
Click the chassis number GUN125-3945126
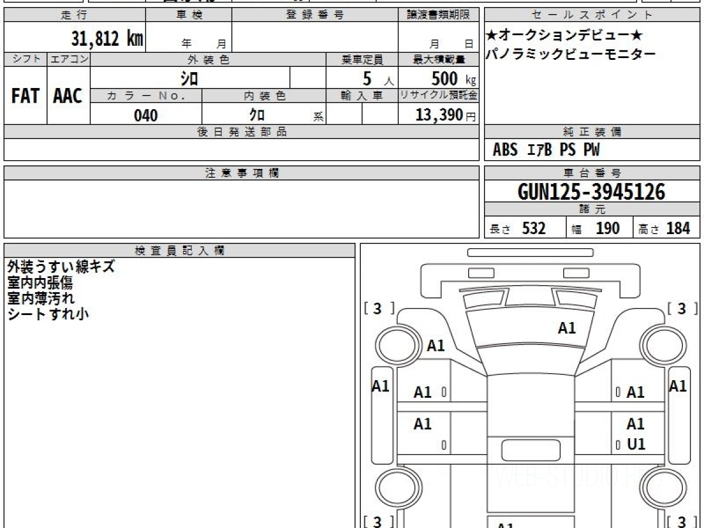(591, 191)
